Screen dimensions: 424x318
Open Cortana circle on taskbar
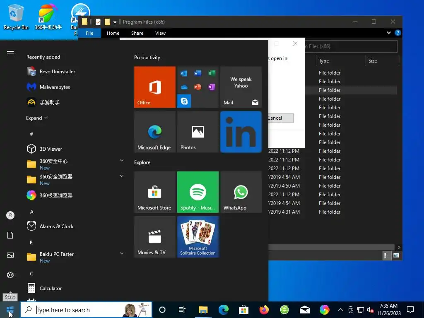(x=162, y=310)
